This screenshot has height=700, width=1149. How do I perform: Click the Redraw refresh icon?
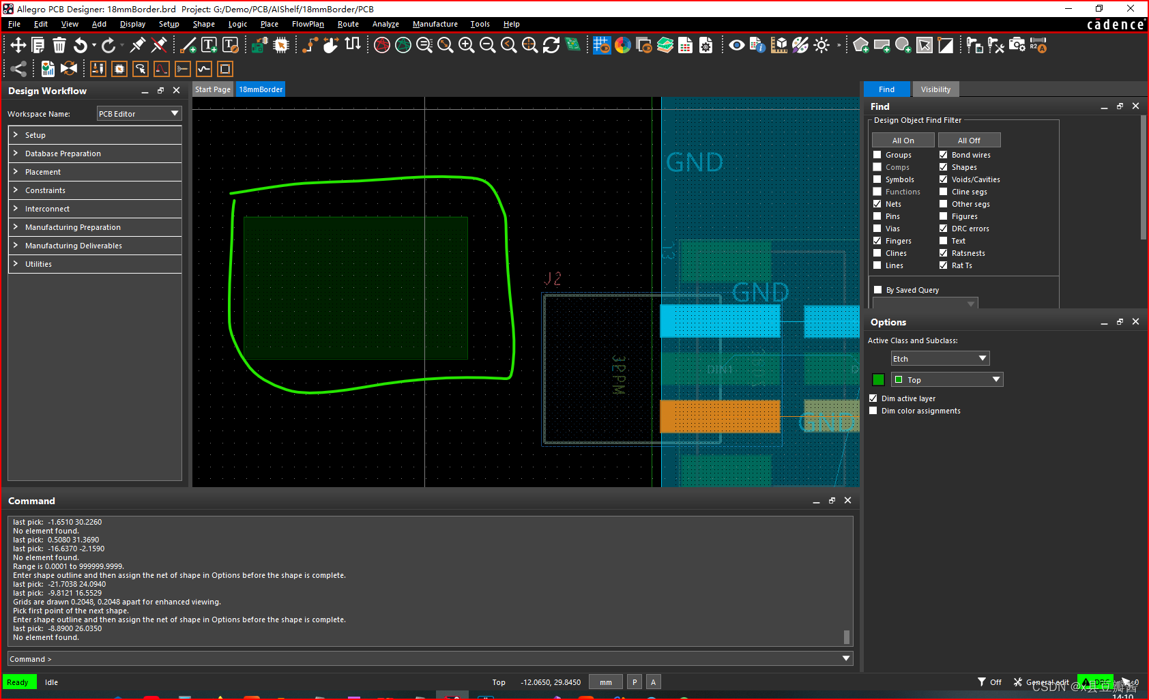point(551,45)
